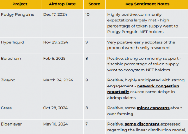
Task: Select the Hyperliquid score 9 cell
Action: click(94, 45)
